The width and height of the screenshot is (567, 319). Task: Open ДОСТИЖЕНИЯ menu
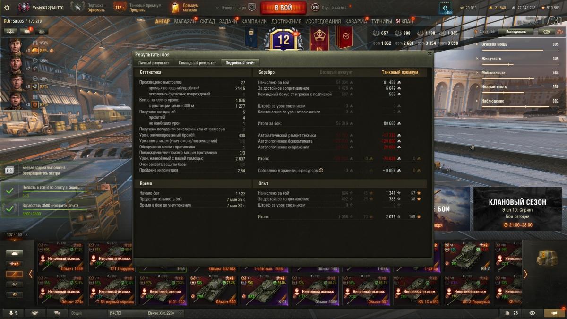[x=286, y=21]
